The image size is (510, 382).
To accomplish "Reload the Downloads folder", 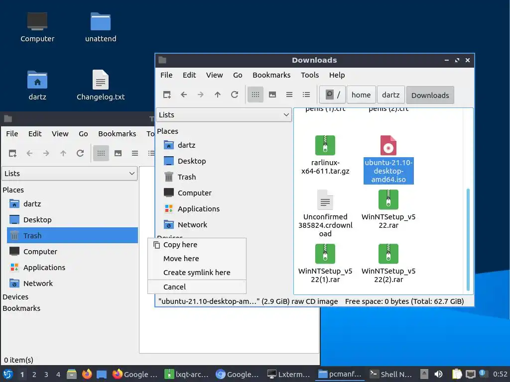I will tap(235, 95).
